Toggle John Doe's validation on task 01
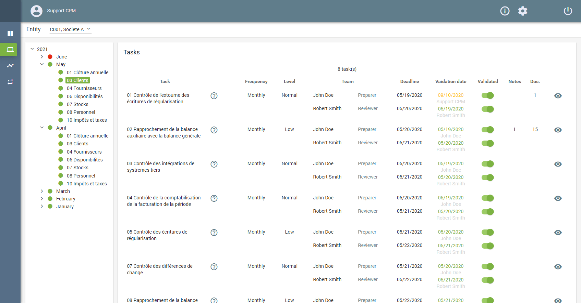Viewport: 581px width, 303px height. (x=487, y=95)
